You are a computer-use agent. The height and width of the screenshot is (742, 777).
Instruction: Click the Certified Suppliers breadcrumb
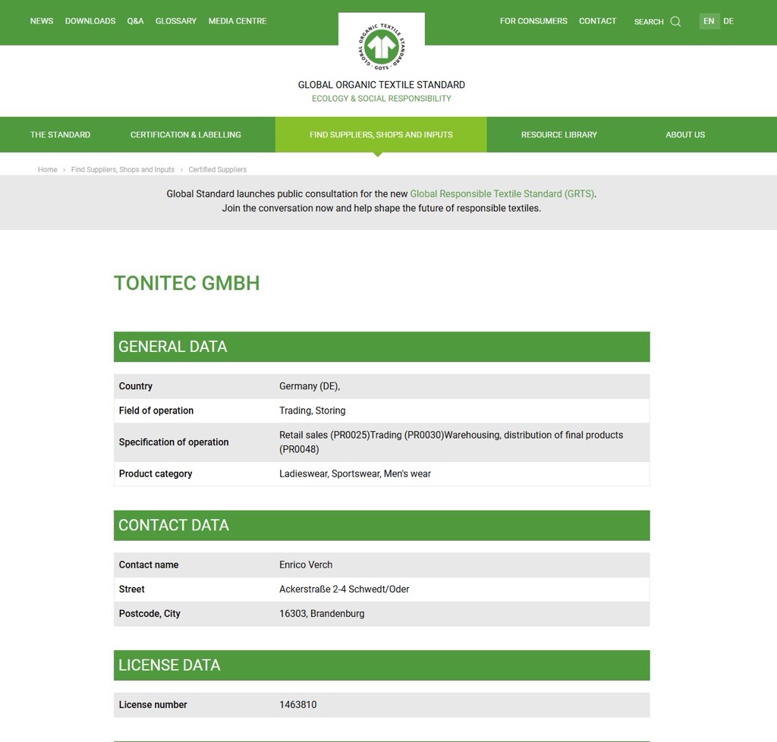(218, 169)
